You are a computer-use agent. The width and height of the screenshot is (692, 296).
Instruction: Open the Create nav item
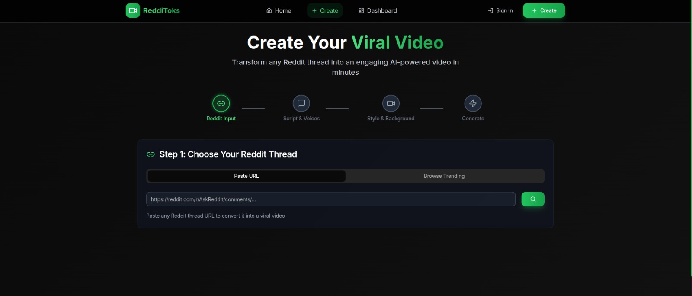pos(325,10)
